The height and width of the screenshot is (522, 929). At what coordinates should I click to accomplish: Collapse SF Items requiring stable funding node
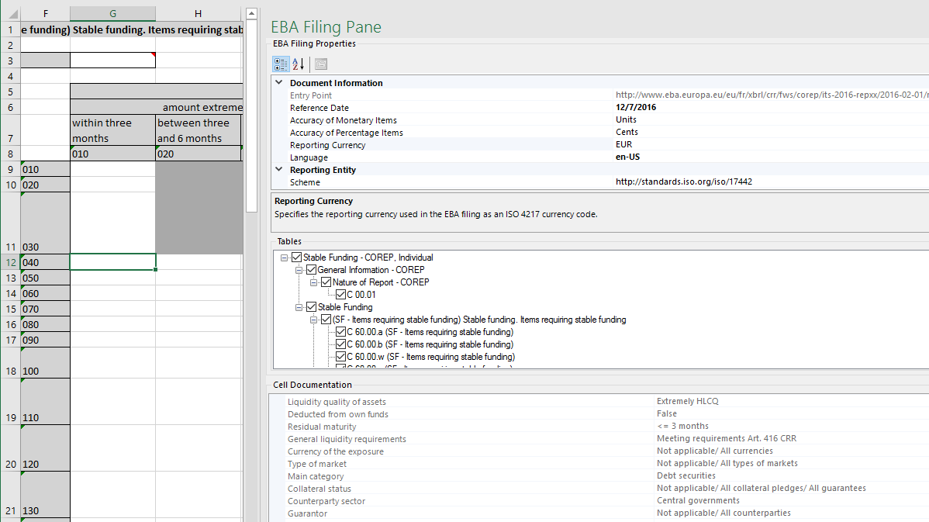[314, 320]
